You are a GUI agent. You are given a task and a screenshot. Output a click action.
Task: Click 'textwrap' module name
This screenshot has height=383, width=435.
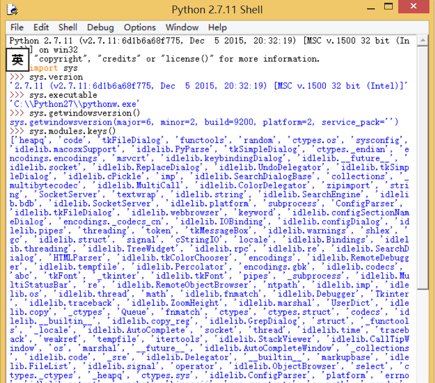tap(136, 195)
